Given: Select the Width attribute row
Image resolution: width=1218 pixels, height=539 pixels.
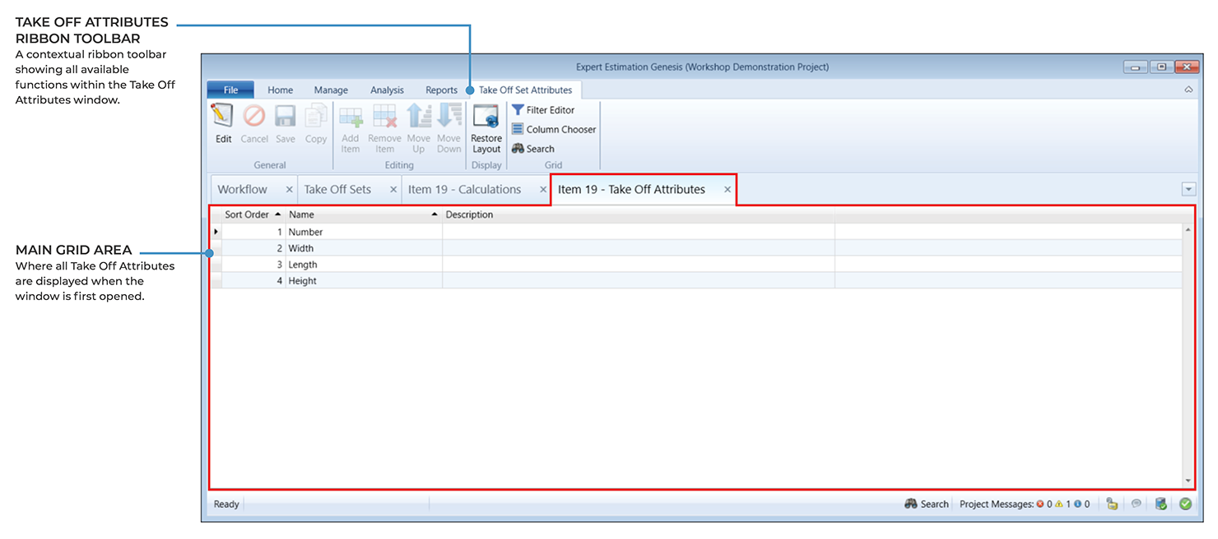Looking at the screenshot, I should tap(301, 248).
